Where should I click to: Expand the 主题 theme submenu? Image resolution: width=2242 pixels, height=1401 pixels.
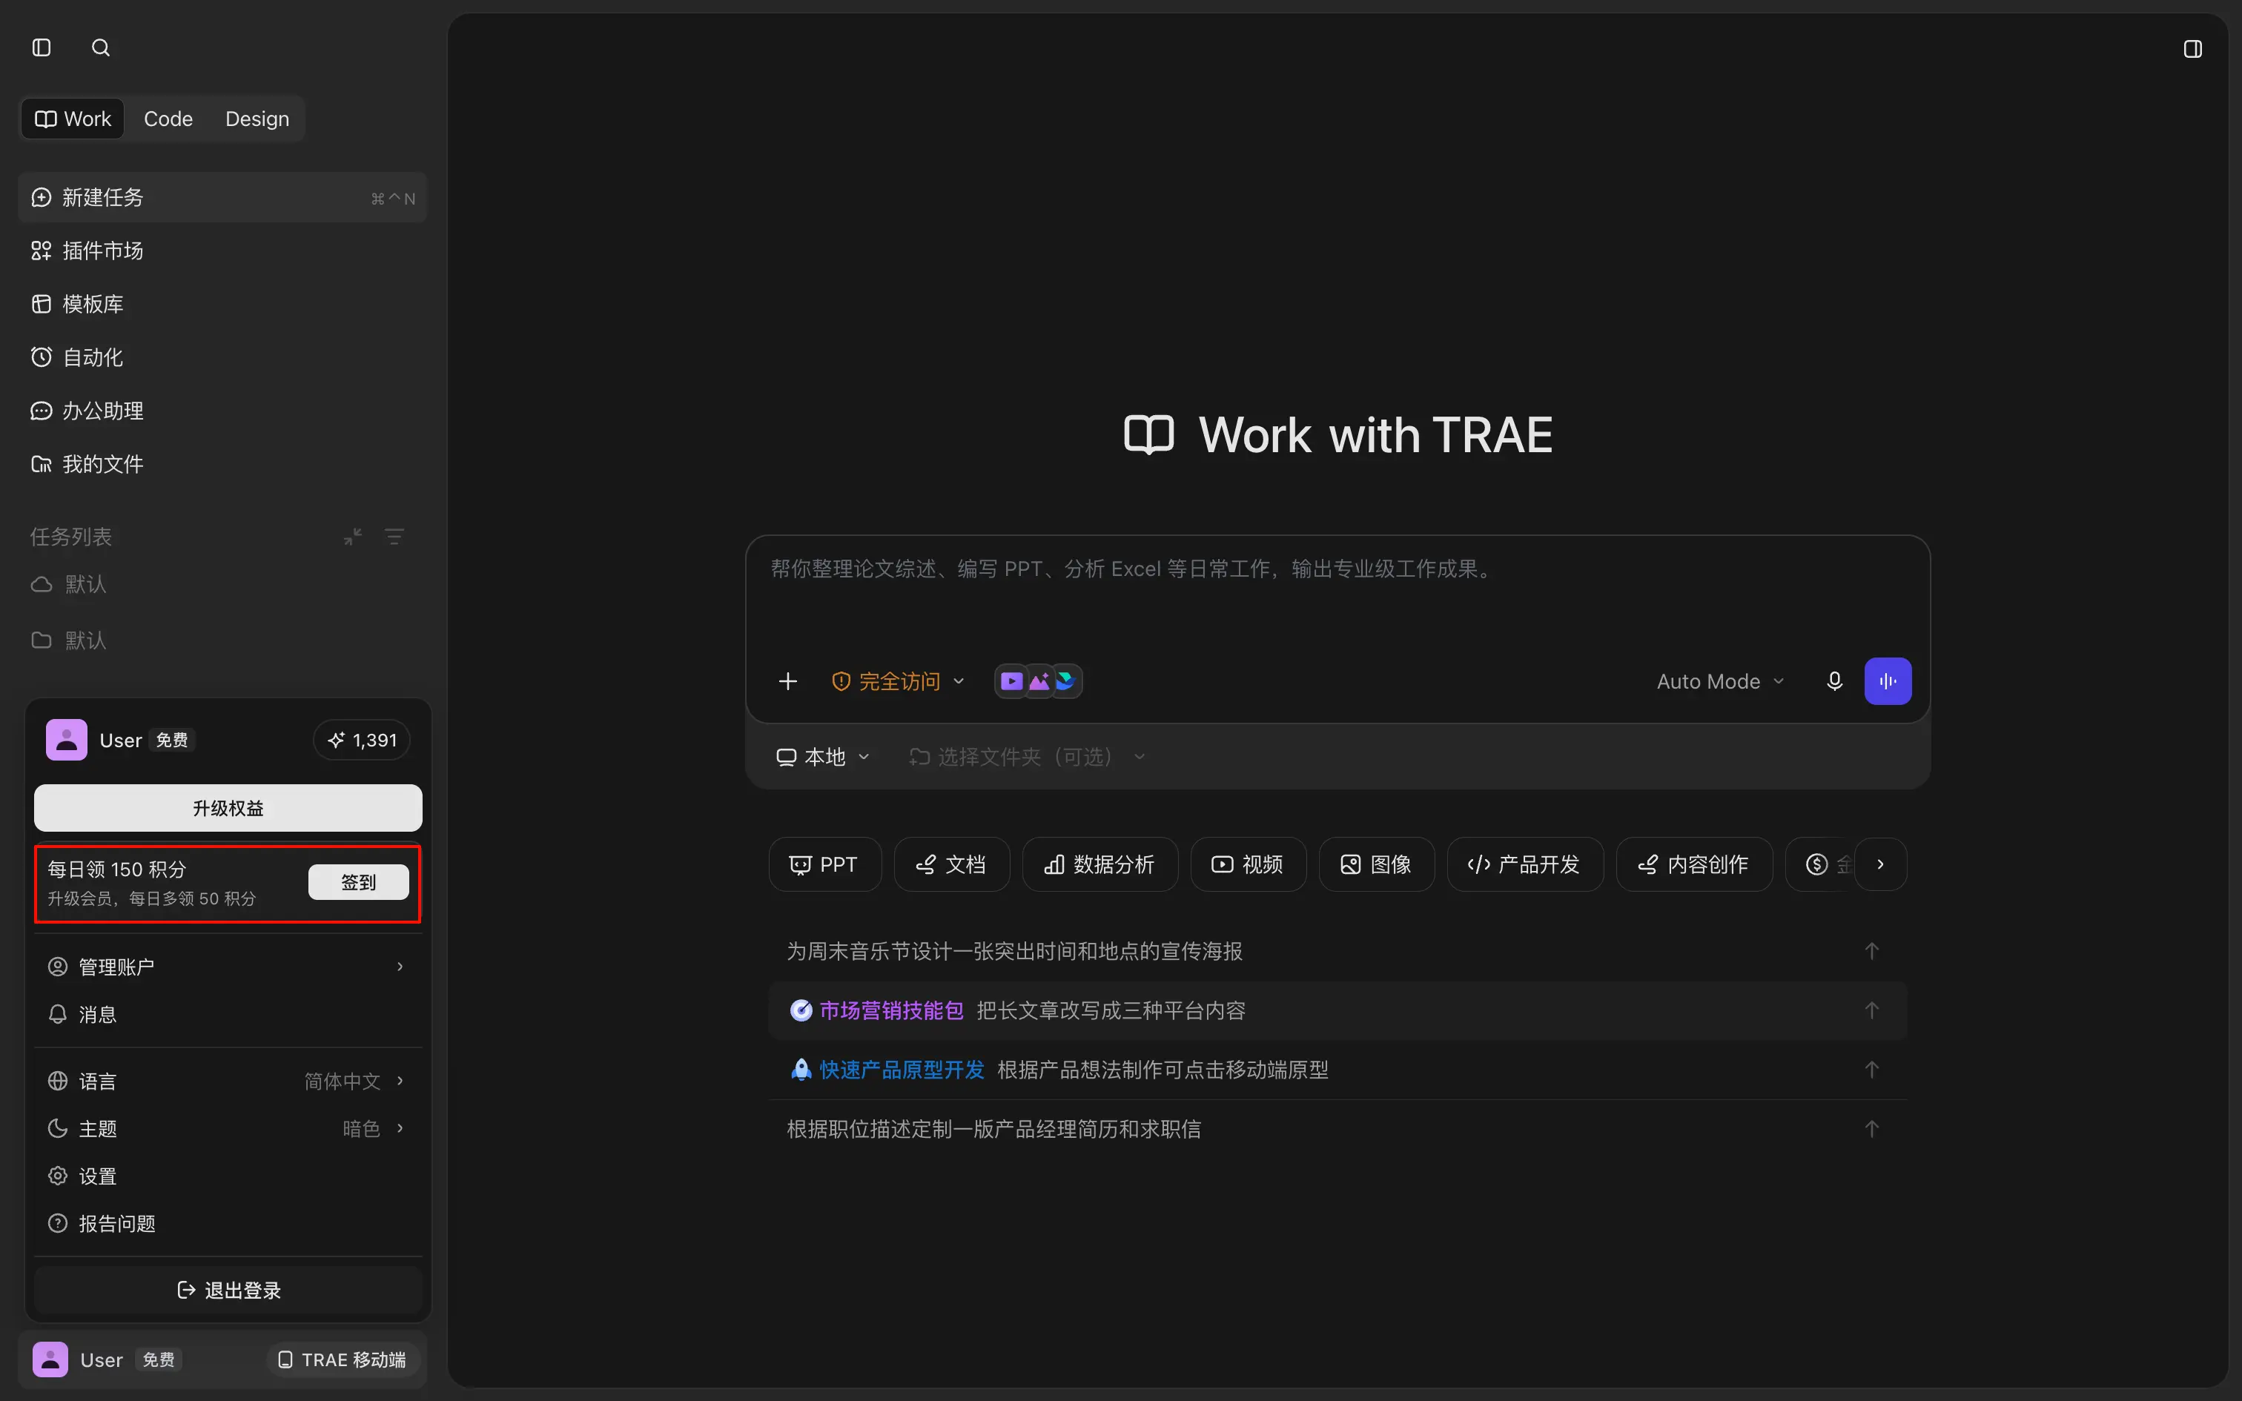(228, 1128)
